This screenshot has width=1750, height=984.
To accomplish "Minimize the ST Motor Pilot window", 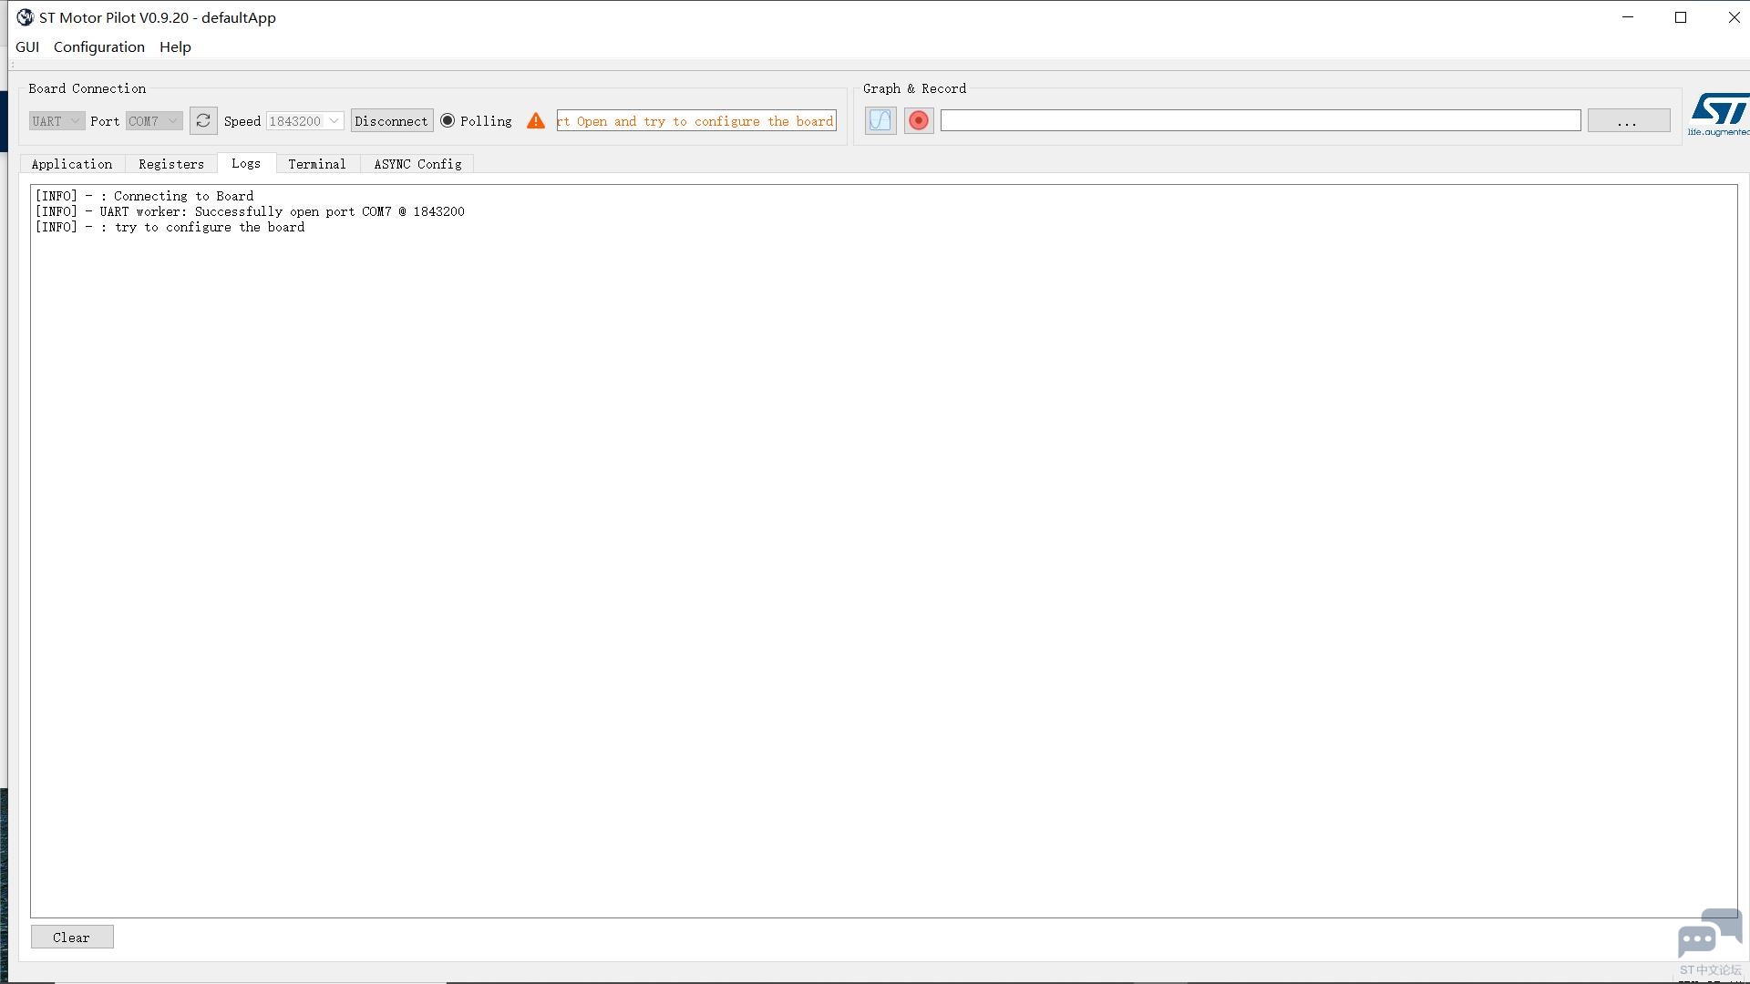I will pos(1628,17).
